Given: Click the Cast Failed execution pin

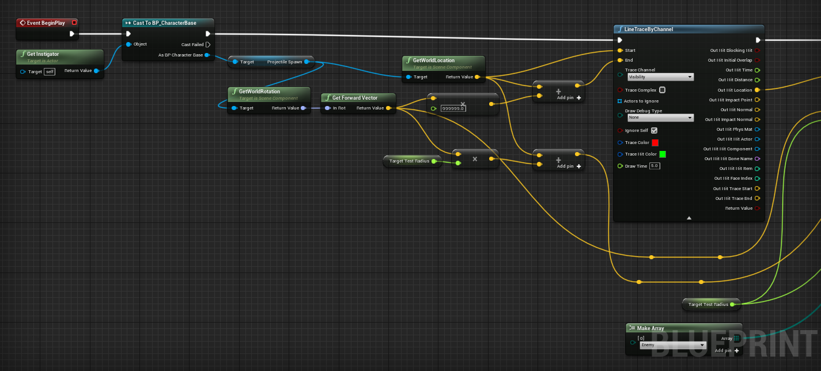Looking at the screenshot, I should (x=208, y=44).
